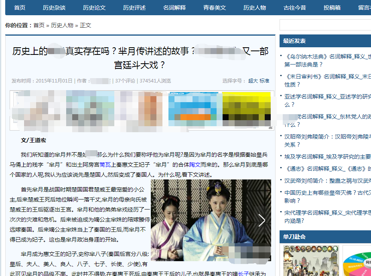
Task: Open the 首页 navigation menu item
Action: pos(20,8)
